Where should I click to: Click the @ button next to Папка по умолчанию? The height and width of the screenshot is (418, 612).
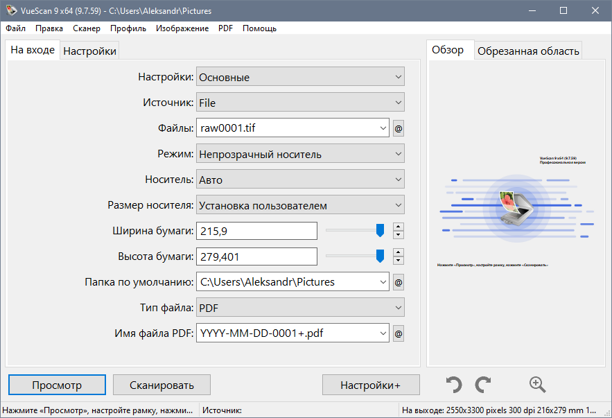pyautogui.click(x=398, y=282)
